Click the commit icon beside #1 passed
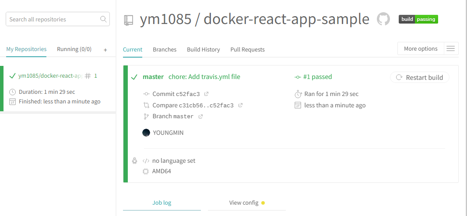This screenshot has height=216, width=467. [x=298, y=77]
